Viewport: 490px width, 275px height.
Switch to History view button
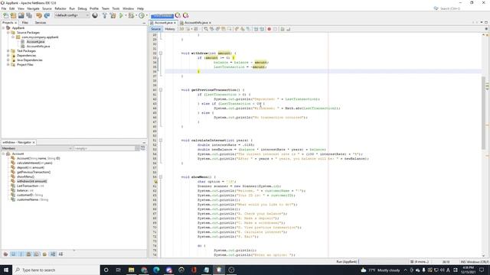tap(170, 29)
